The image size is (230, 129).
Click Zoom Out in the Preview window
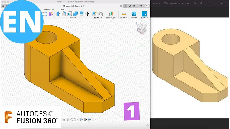[x=195, y=3]
